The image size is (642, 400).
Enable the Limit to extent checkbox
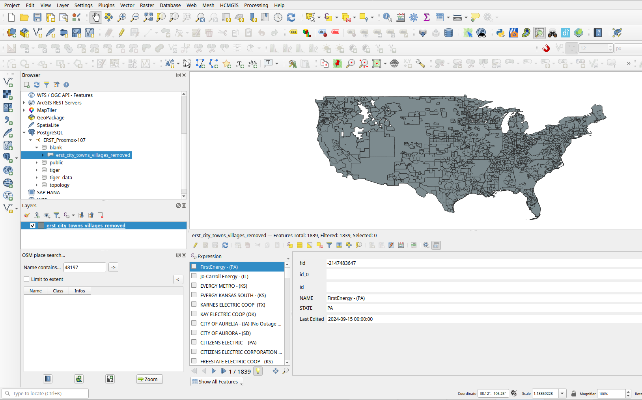pos(27,279)
